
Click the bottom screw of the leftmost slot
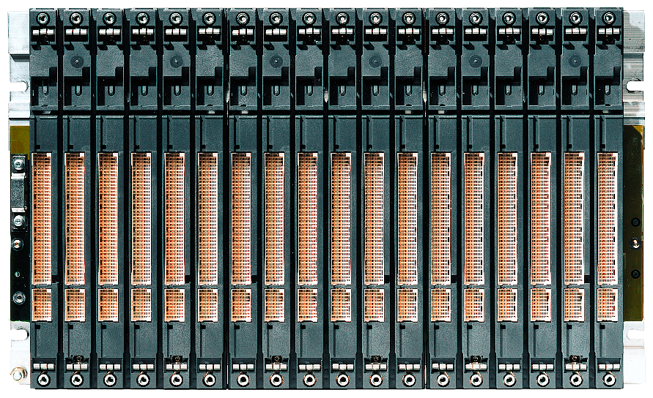[x=43, y=380]
